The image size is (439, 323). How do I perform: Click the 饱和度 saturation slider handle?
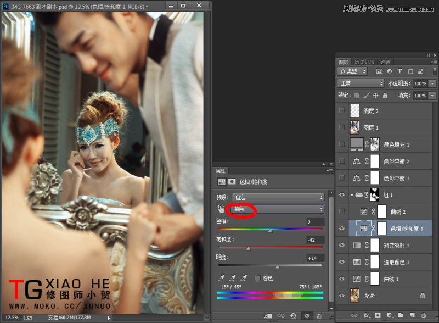(248, 248)
